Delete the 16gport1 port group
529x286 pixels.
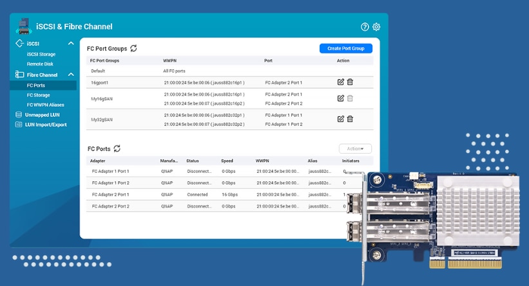point(350,82)
